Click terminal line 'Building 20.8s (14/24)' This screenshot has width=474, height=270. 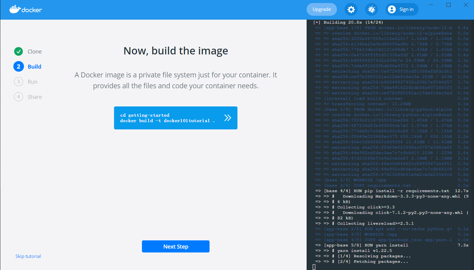[x=348, y=22]
